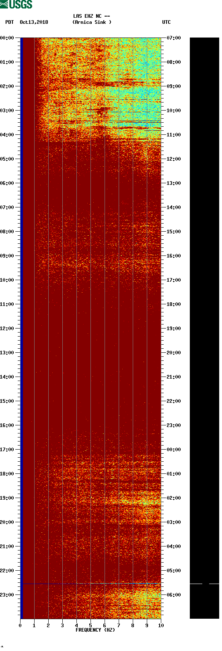Click the 07:00 UTC time label

[x=174, y=38]
